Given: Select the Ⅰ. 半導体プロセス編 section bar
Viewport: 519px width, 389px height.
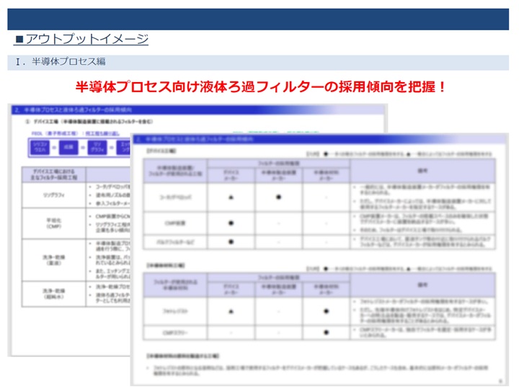Looking at the screenshot, I should click(258, 63).
